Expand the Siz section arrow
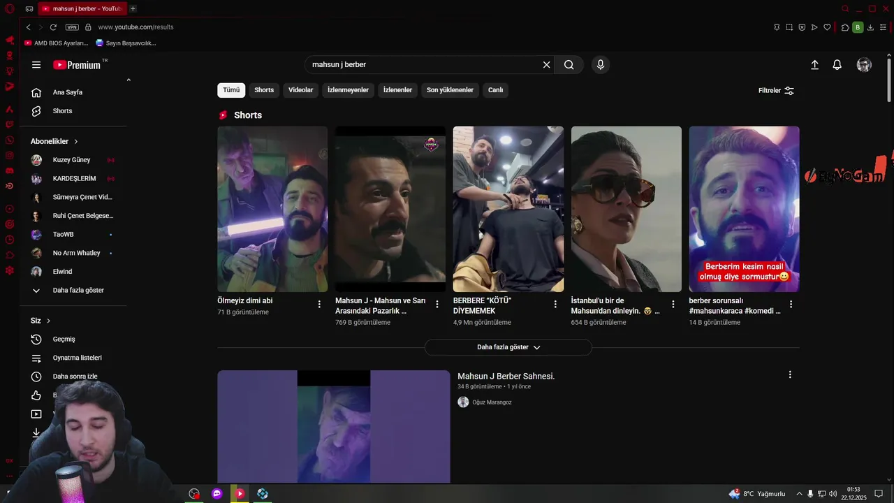 [x=48, y=321]
